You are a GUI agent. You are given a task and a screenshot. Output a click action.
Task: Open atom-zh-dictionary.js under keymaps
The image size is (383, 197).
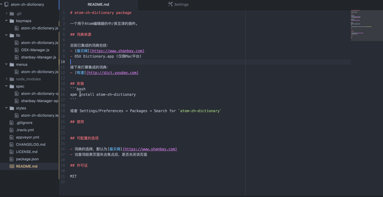(40, 28)
